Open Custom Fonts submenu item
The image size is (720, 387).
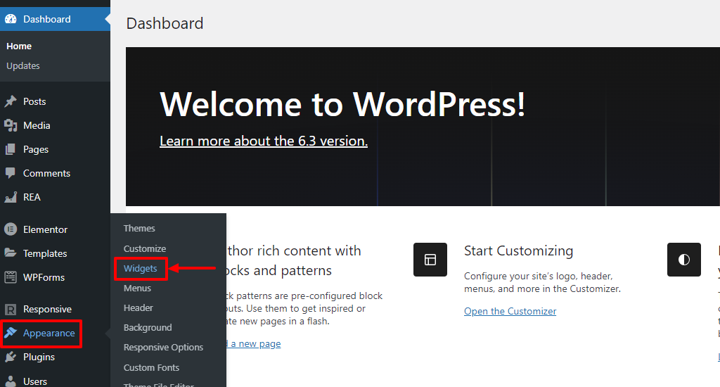point(151,368)
